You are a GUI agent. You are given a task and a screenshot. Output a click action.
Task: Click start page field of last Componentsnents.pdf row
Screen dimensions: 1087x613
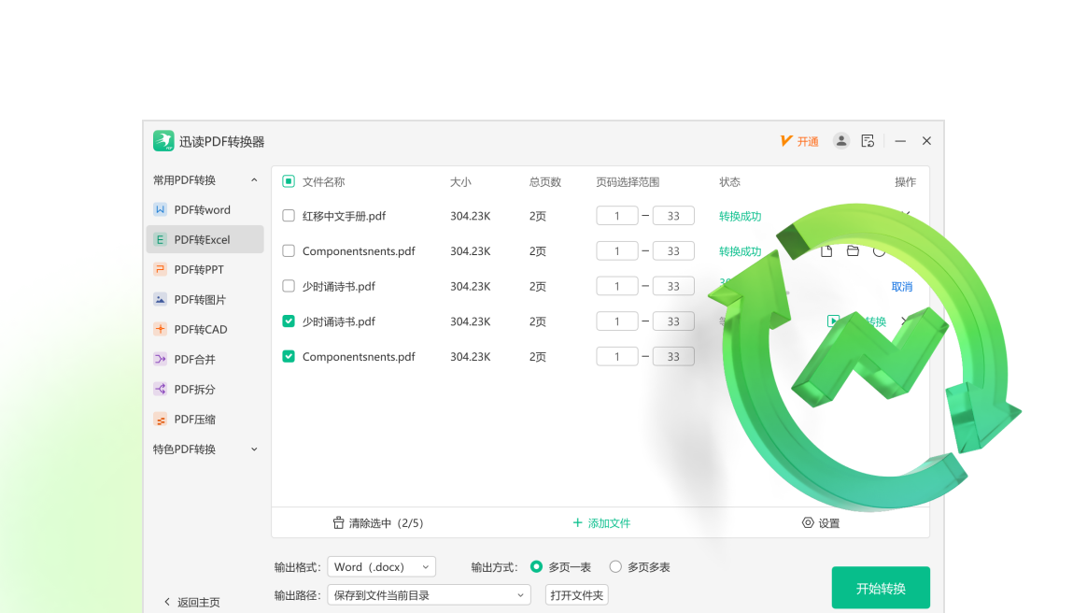pyautogui.click(x=617, y=356)
